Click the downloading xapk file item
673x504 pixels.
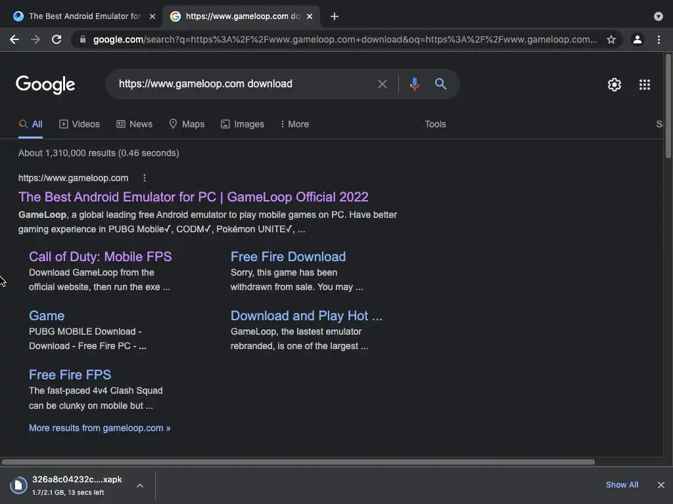77,485
